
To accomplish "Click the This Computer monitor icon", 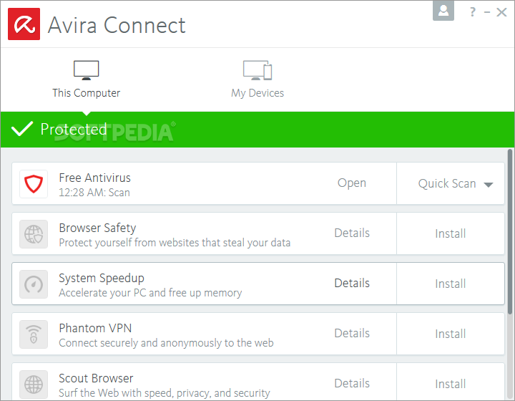I will coord(86,70).
